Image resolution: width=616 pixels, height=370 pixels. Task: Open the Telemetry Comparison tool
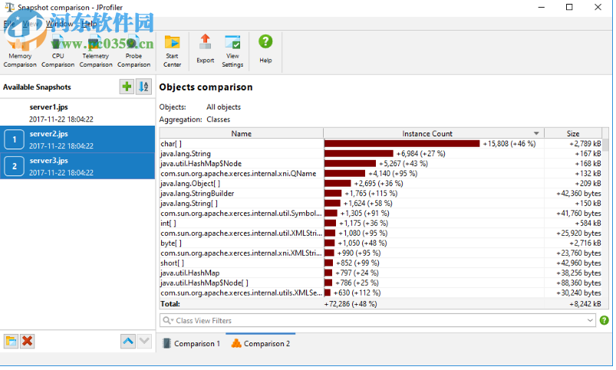pos(96,52)
